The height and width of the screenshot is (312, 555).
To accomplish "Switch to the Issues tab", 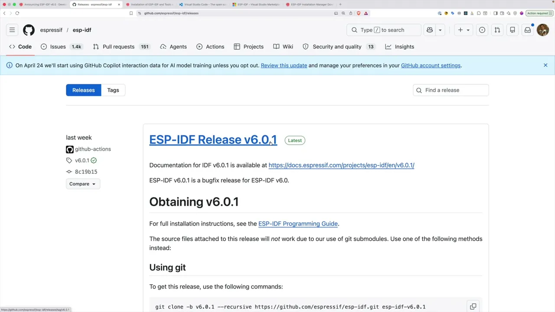I will coord(61,46).
